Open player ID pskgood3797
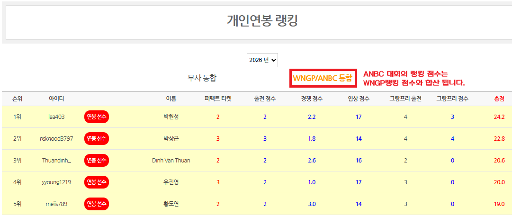The height and width of the screenshot is (216, 512). click(x=56, y=139)
